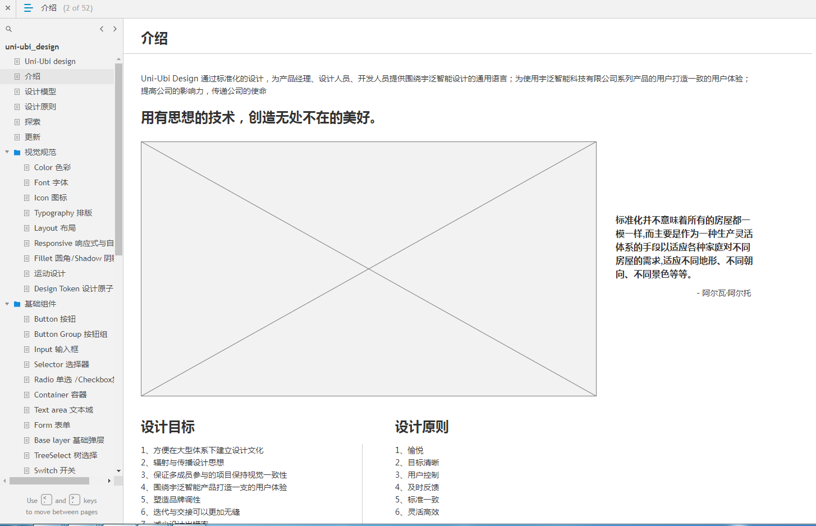Click page icon beside 设计模型
The width and height of the screenshot is (816, 526).
click(x=17, y=92)
